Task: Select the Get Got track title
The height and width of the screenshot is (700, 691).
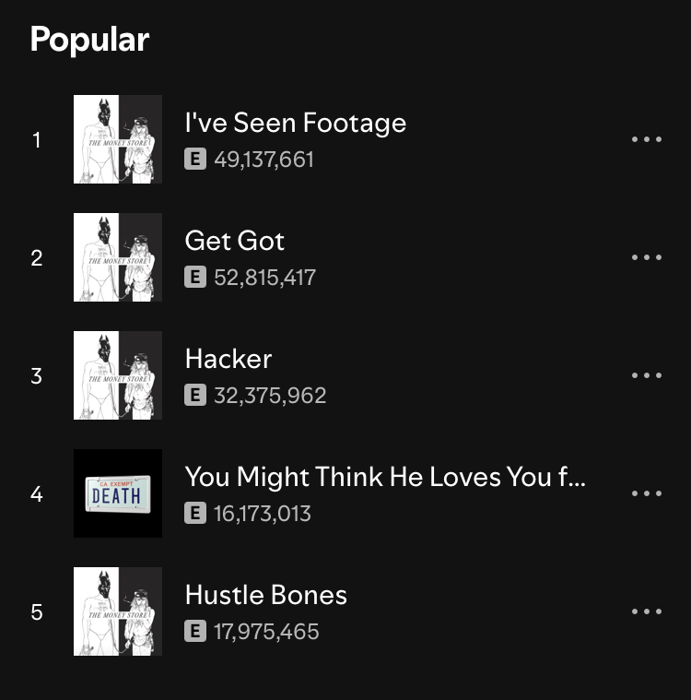Action: click(235, 241)
